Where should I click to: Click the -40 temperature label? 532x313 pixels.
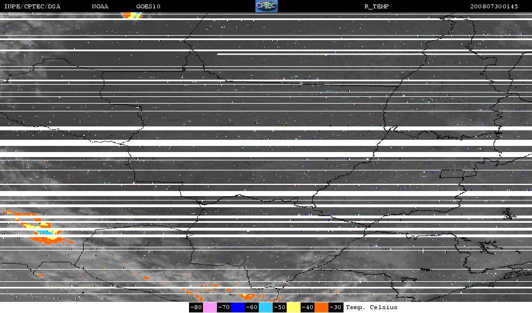click(x=307, y=307)
